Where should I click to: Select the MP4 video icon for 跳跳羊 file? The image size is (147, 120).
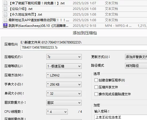(x=5, y=26)
